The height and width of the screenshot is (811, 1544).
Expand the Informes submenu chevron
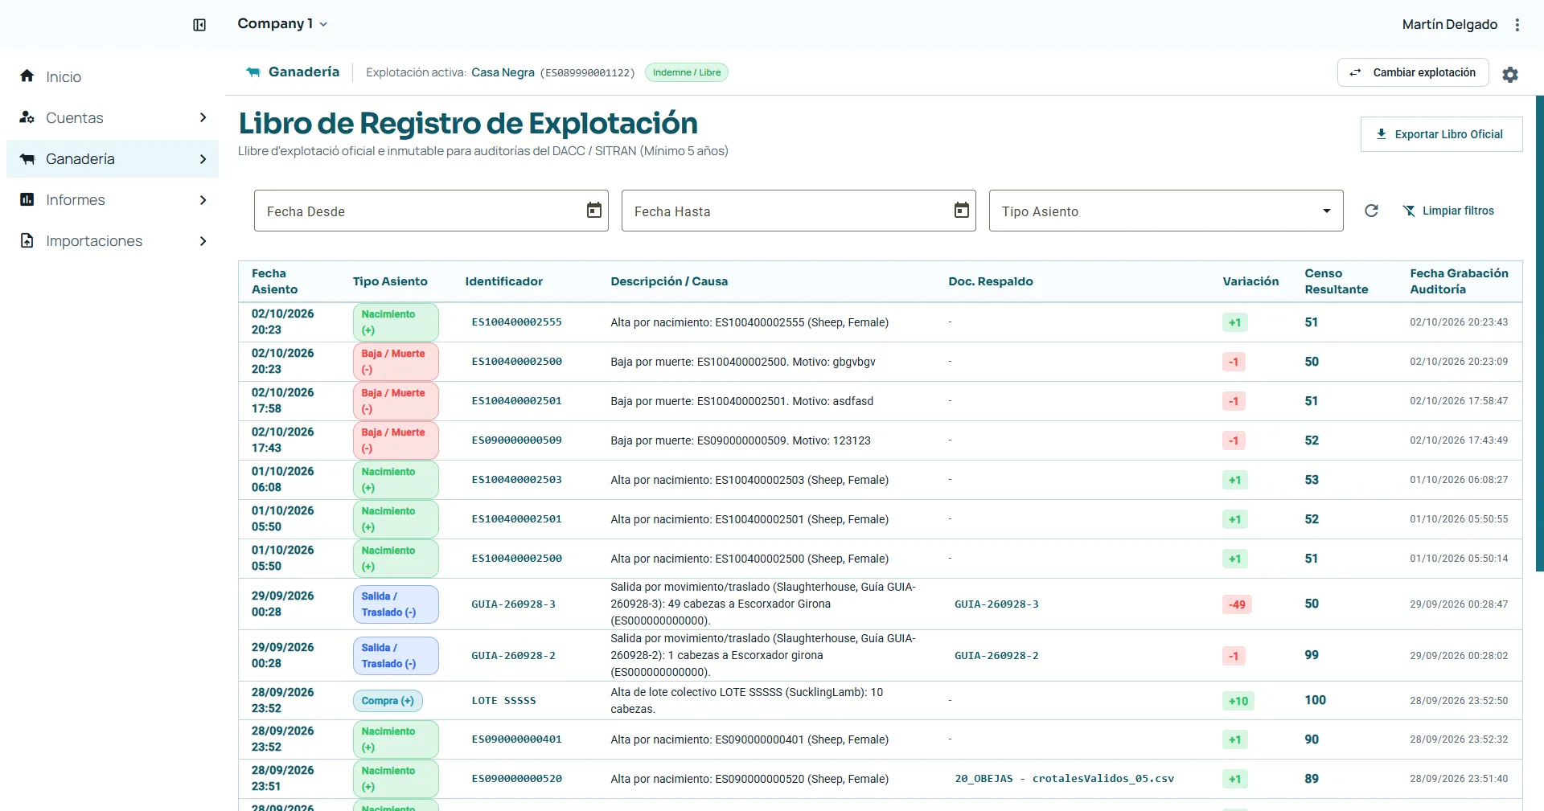click(203, 200)
